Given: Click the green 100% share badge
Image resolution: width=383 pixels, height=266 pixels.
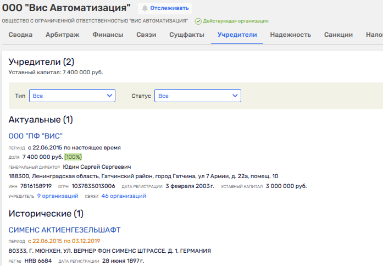Looking at the screenshot, I should click(x=73, y=157).
